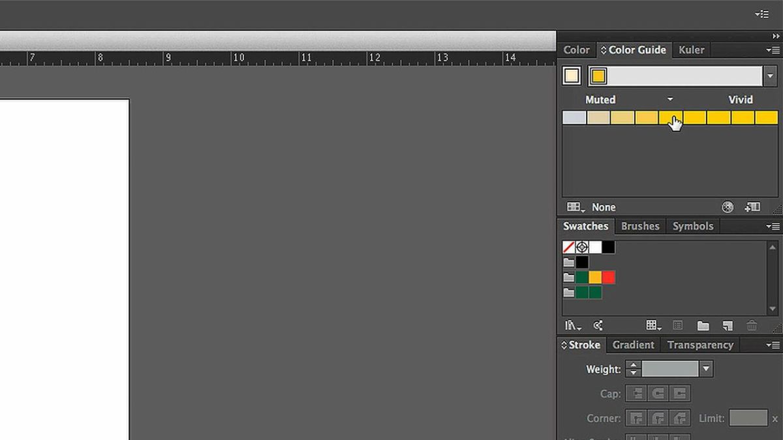Select the Miter Join corner icon

coord(636,418)
